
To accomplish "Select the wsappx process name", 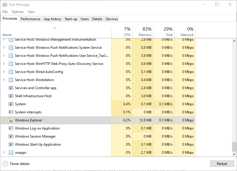I will point(20,153).
